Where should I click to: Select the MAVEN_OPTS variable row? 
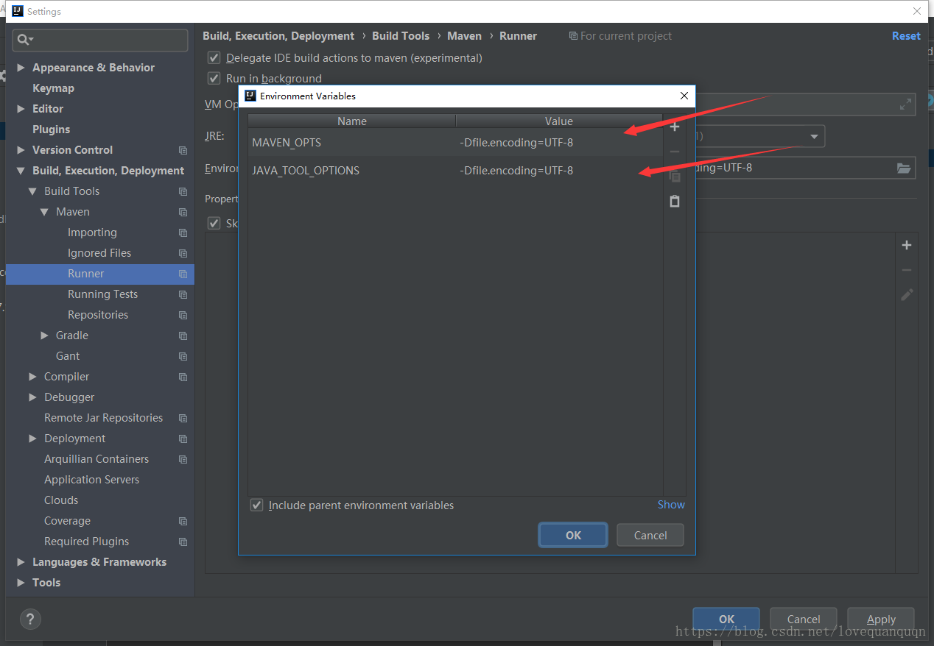(x=455, y=143)
